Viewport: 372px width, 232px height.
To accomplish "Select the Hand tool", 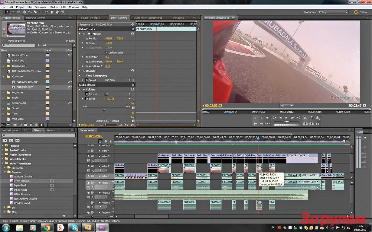I will (57, 12).
